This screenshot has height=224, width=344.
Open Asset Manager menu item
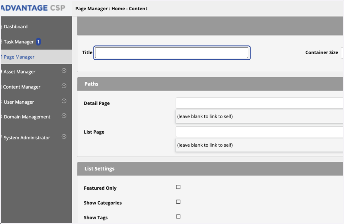[19, 72]
